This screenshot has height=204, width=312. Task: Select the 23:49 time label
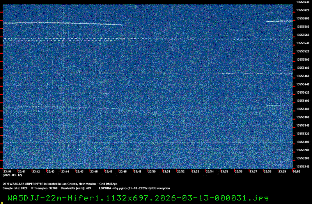pos(137,171)
